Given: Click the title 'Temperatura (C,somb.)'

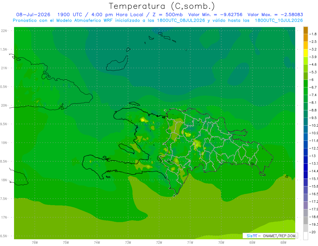Looking at the screenshot, I should 162,6.
